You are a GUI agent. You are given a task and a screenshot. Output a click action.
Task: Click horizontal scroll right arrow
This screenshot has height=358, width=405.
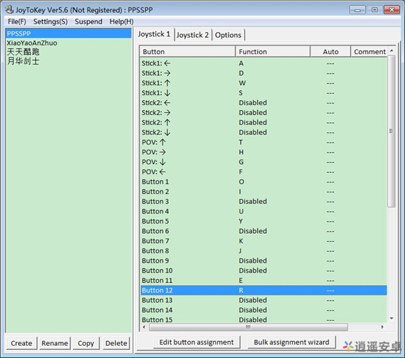pyautogui.click(x=382, y=327)
